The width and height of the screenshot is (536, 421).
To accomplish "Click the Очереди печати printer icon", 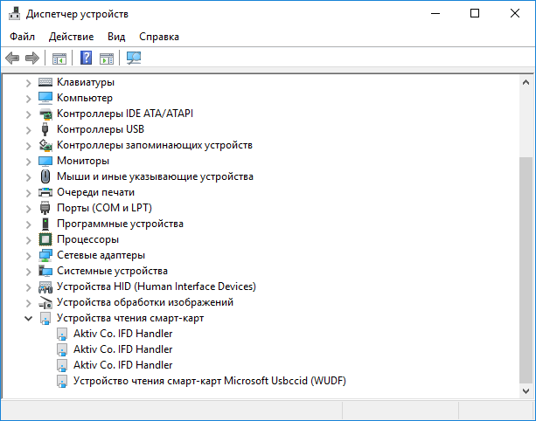I will pyautogui.click(x=45, y=192).
